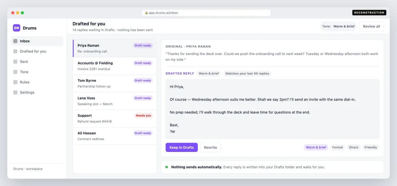
Task: Click the app.drums.ai/inbox address bar
Action: [206, 13]
